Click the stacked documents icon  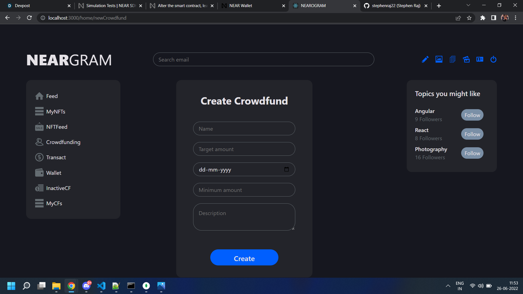coord(452,59)
